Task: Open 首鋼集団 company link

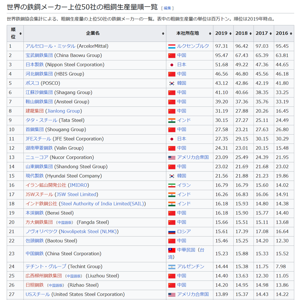Action: 35,130
